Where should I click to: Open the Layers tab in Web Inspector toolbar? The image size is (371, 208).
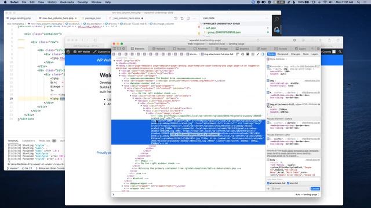(301, 49)
